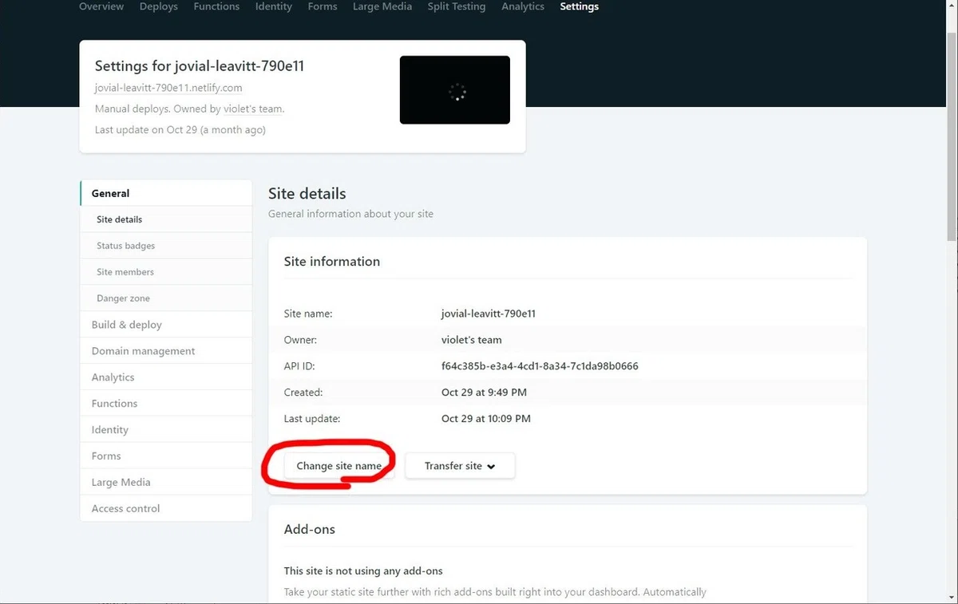
Task: Open Access control settings
Action: pos(166,508)
